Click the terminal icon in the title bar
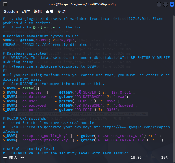The image size is (175, 163). (5, 4)
